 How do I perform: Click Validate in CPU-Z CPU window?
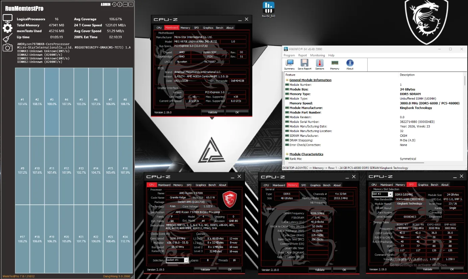[x=205, y=270]
